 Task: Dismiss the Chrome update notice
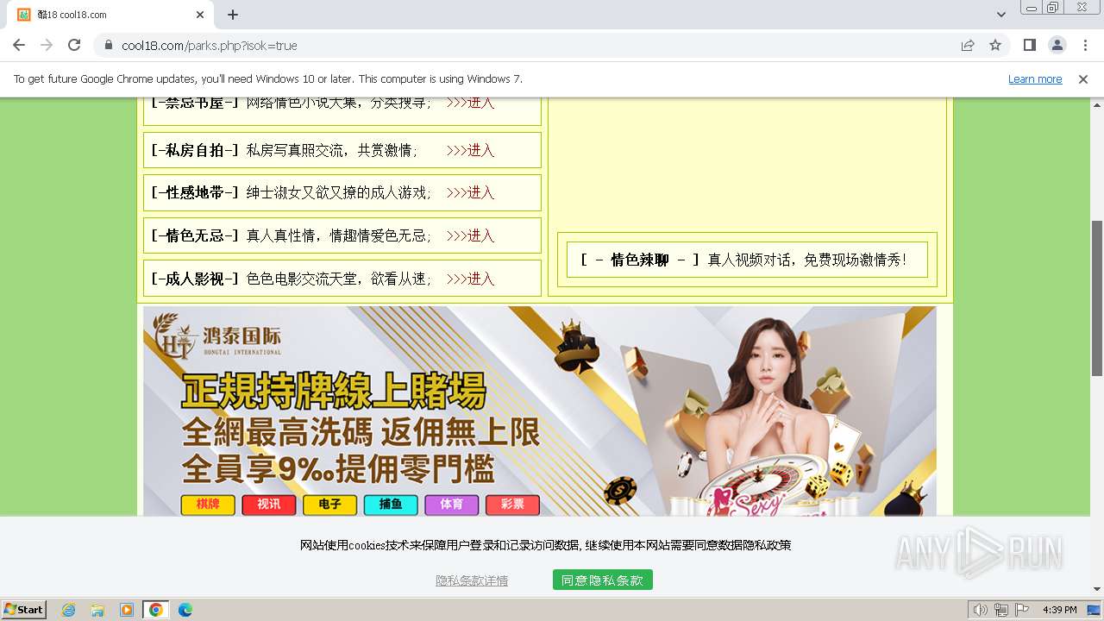click(x=1083, y=78)
